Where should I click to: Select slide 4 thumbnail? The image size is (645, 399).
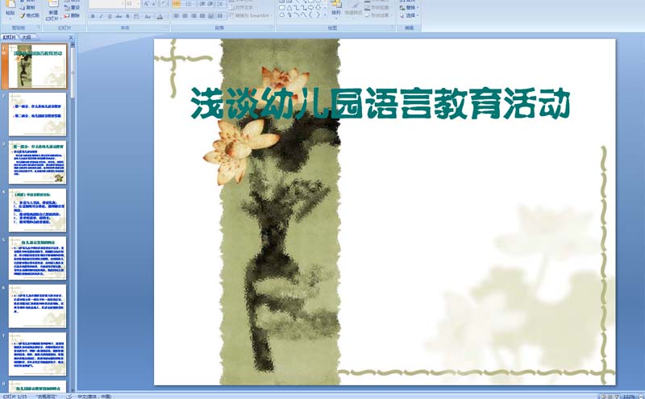[x=37, y=210]
